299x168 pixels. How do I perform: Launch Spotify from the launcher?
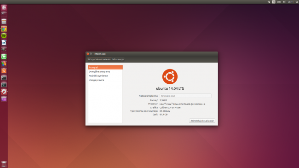[x=4, y=36]
